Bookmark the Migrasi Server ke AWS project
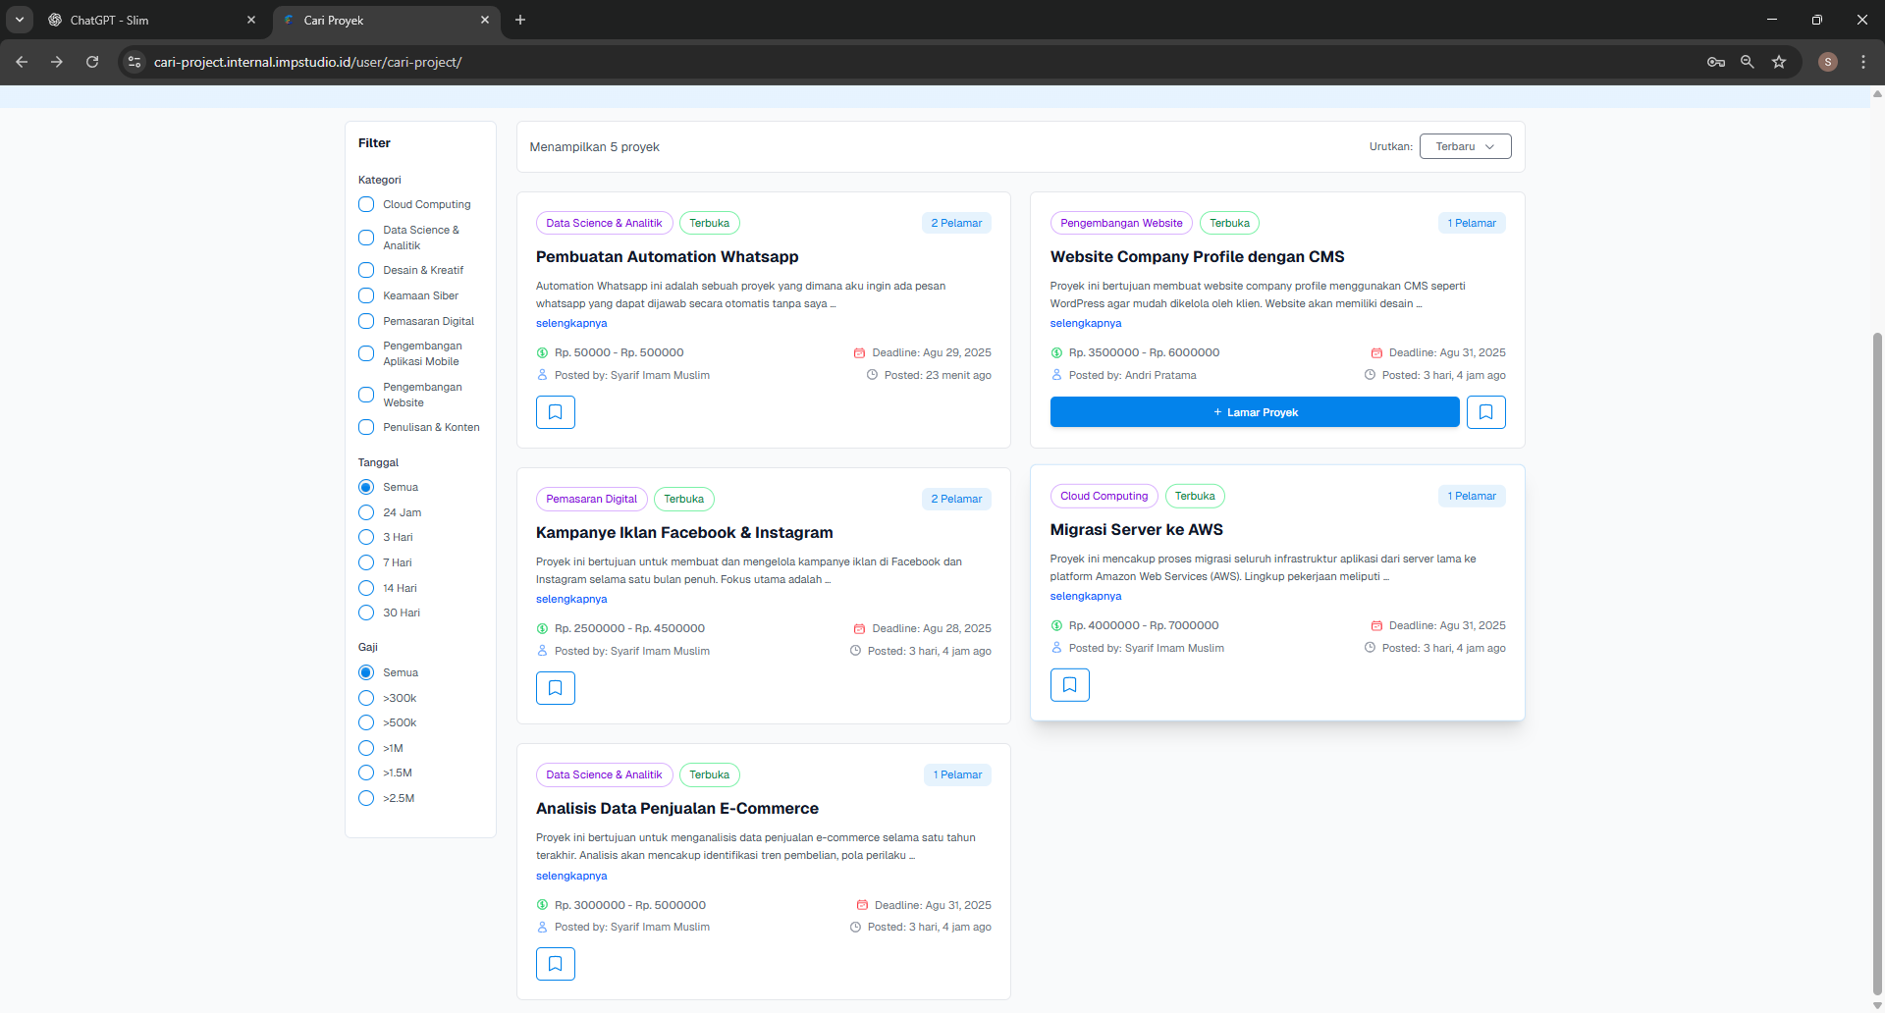 click(1069, 685)
